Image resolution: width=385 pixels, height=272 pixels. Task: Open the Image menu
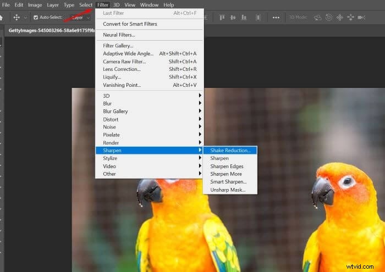pyautogui.click(x=35, y=4)
